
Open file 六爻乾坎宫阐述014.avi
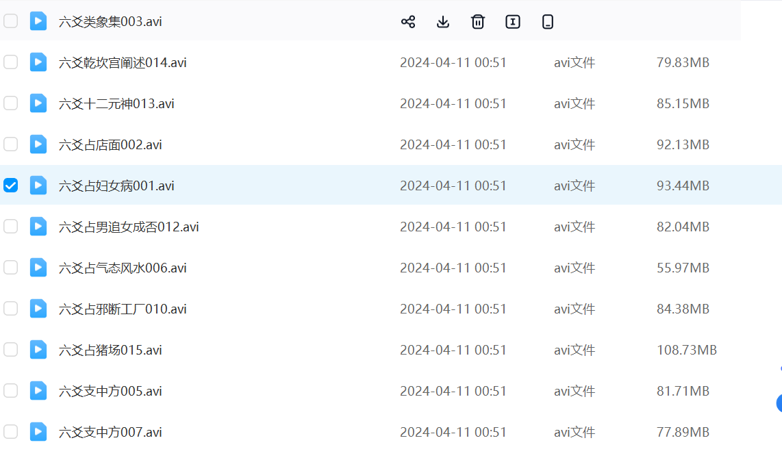[x=123, y=62]
